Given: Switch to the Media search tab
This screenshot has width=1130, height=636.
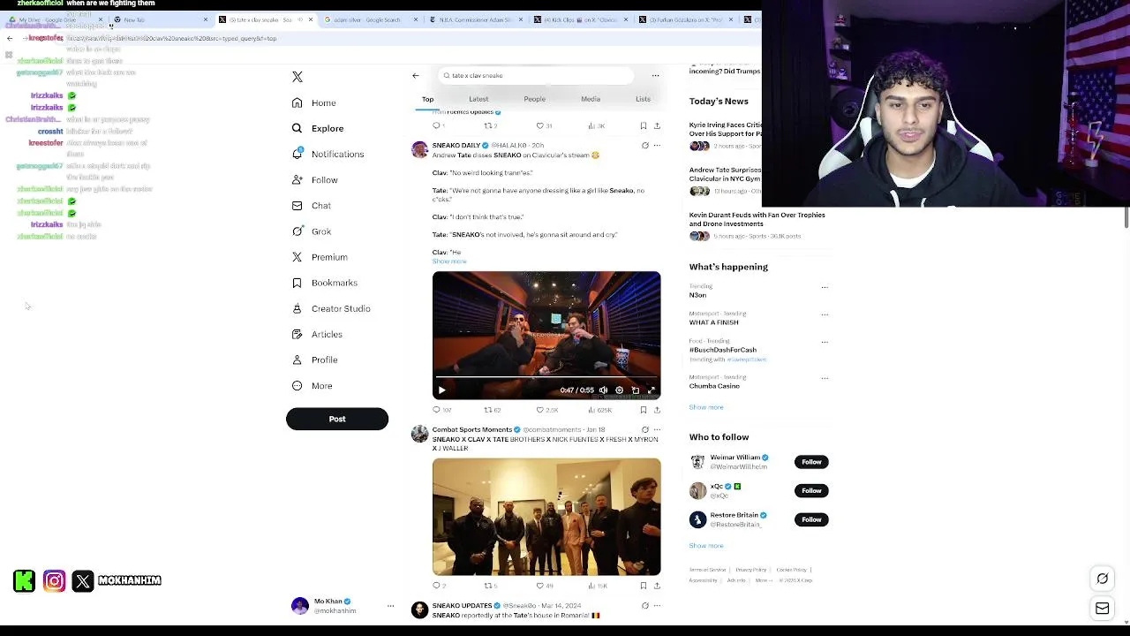Looking at the screenshot, I should [591, 99].
